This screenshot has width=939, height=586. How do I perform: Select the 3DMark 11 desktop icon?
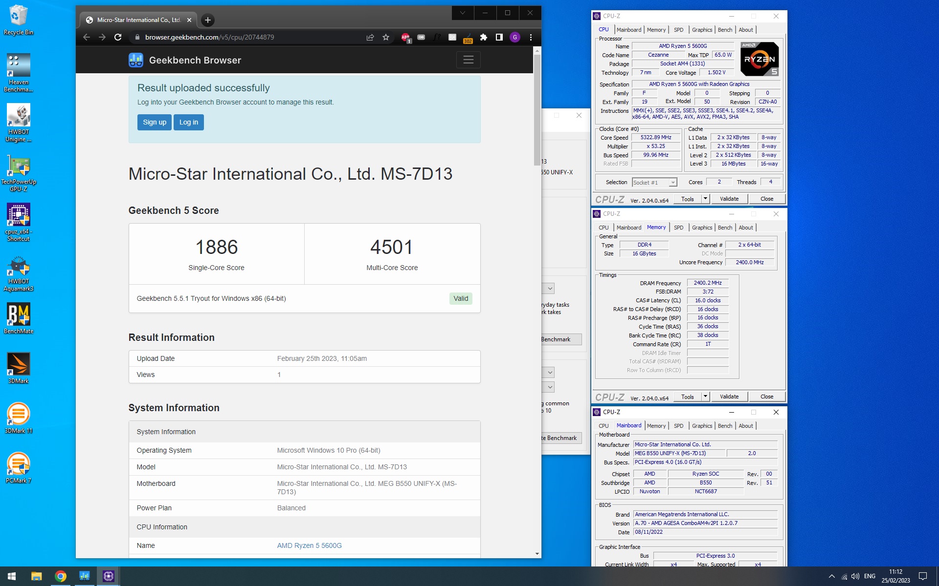click(x=19, y=418)
